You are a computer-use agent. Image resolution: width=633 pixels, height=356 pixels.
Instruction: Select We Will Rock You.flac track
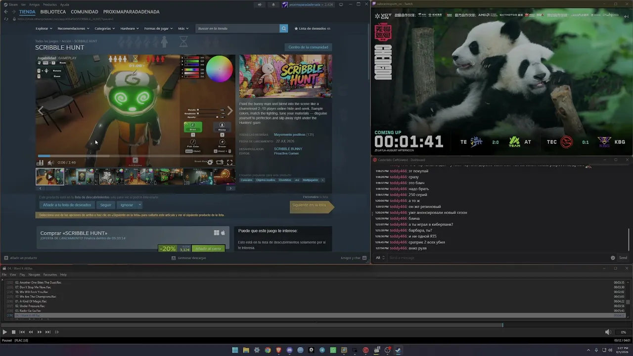pos(316,292)
